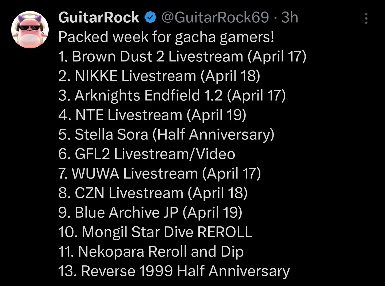Click the NTE Livestream line
The width and height of the screenshot is (385, 286).
[152, 115]
